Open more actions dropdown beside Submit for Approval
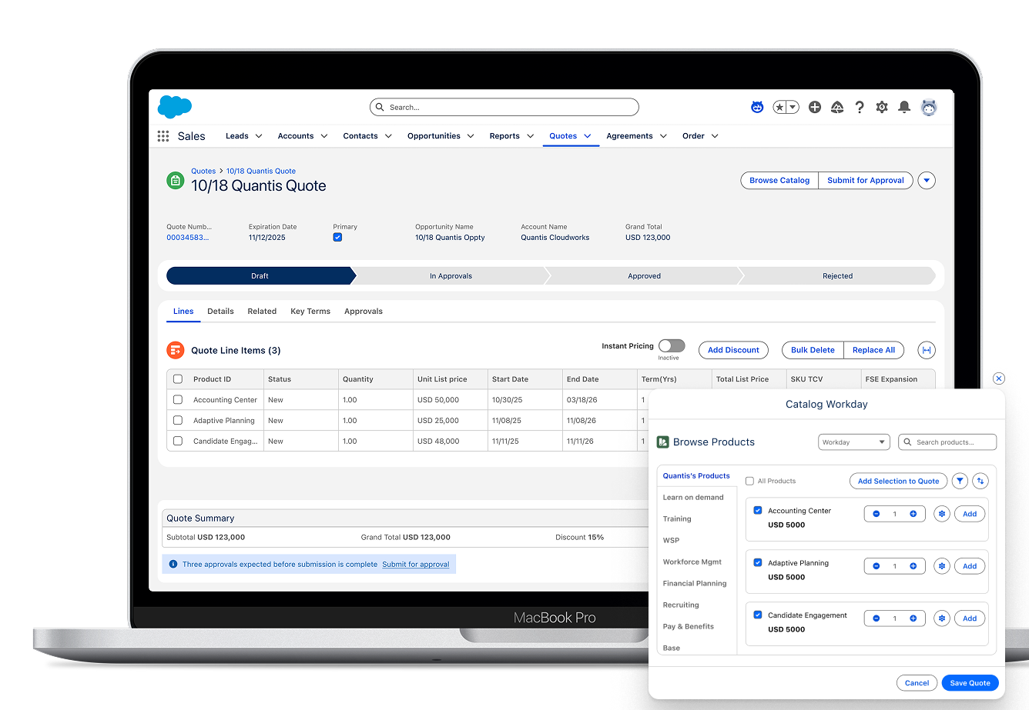Viewport: 1029px width, 710px height. pos(927,181)
